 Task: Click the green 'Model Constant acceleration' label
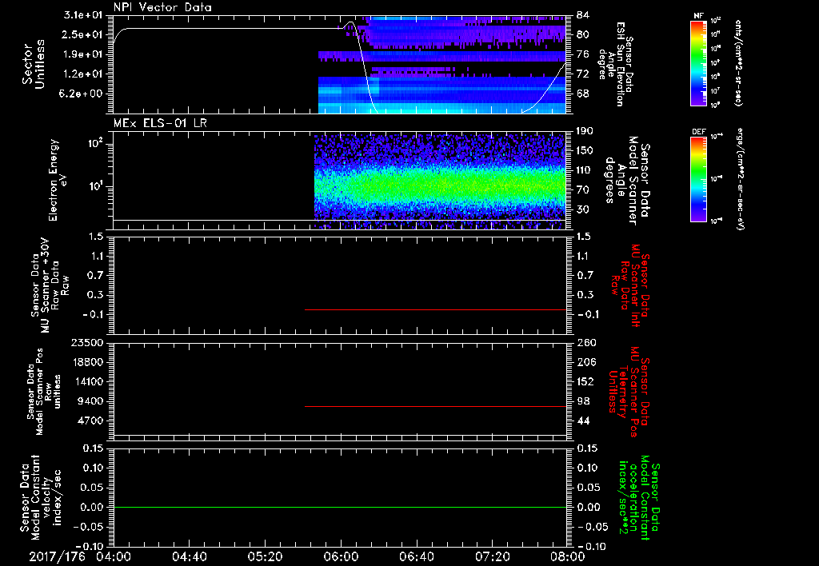tap(640, 498)
